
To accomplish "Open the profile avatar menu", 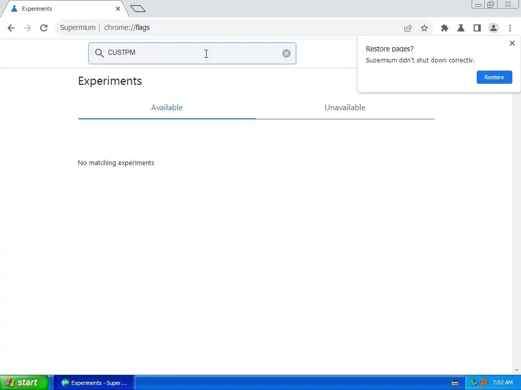I will 494,28.
